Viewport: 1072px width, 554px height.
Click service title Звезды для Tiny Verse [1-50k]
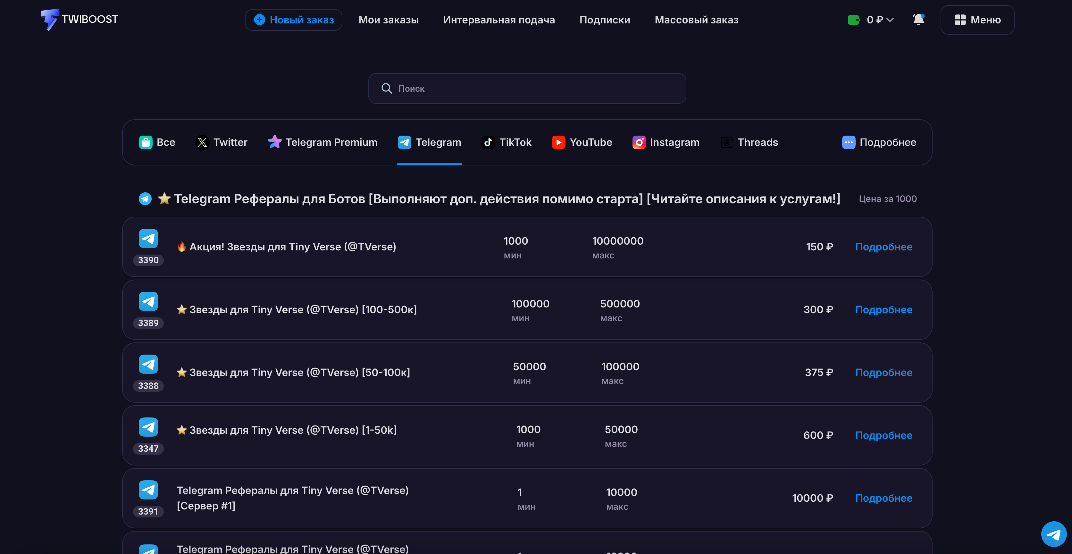point(287,430)
